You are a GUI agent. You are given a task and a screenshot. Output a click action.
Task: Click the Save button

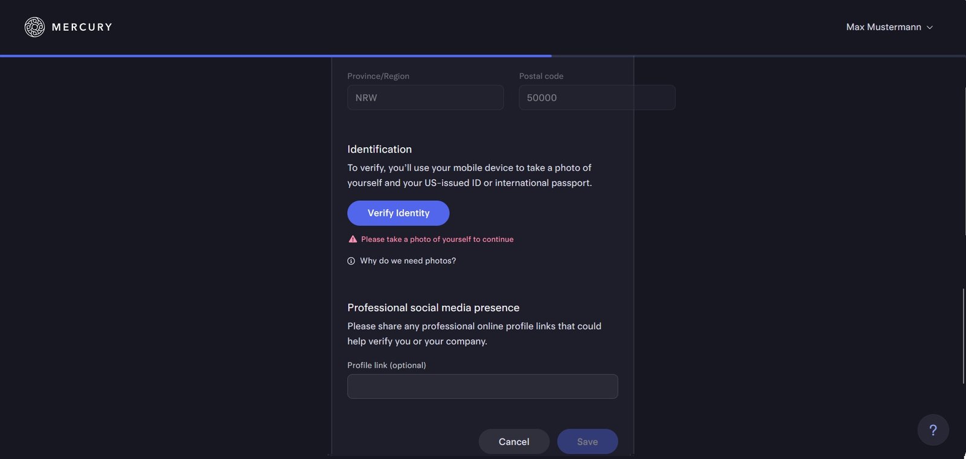(587, 442)
